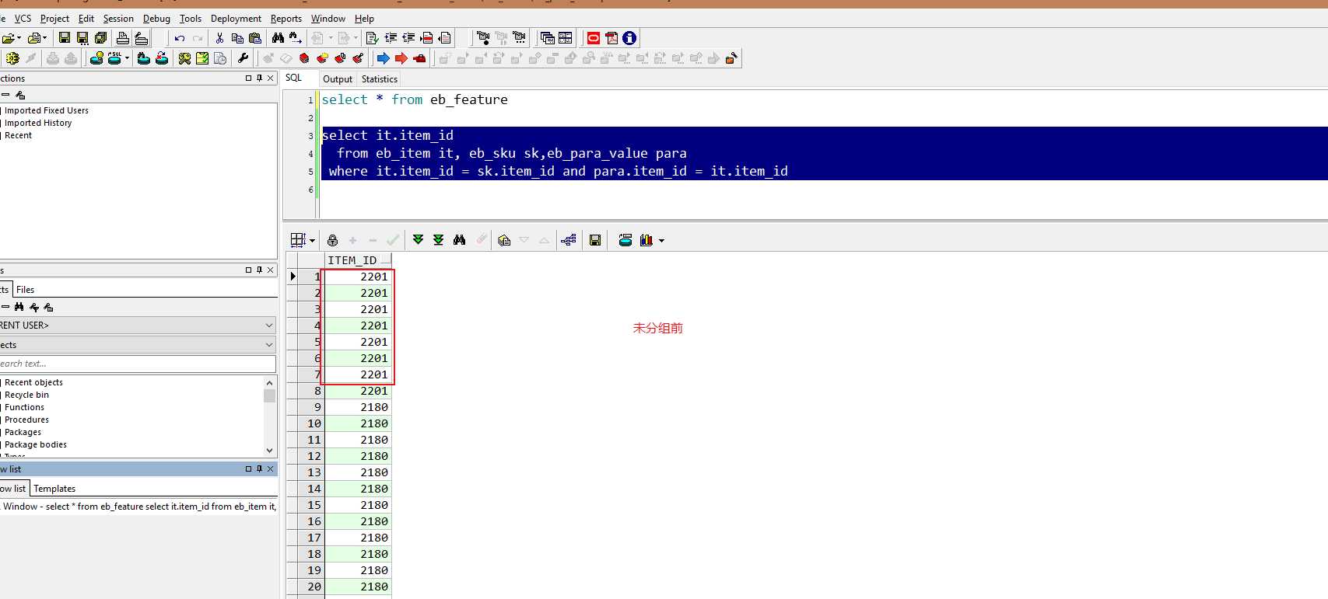Click the Linked query tree icon
Image resolution: width=1328 pixels, height=599 pixels.
pos(568,240)
